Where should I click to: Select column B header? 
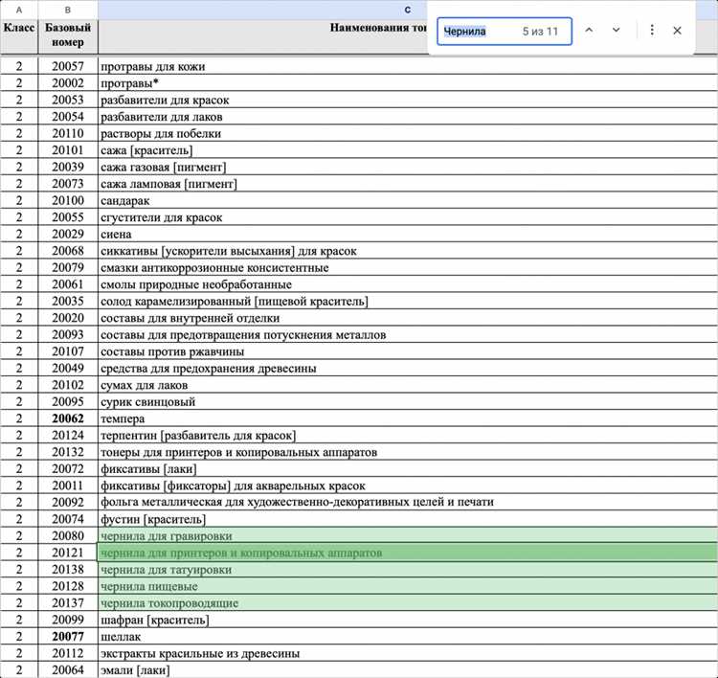tap(68, 9)
